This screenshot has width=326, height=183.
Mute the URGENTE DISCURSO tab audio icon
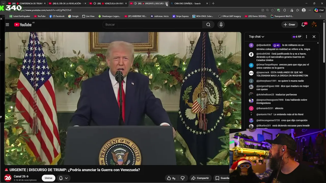[x=135, y=4]
